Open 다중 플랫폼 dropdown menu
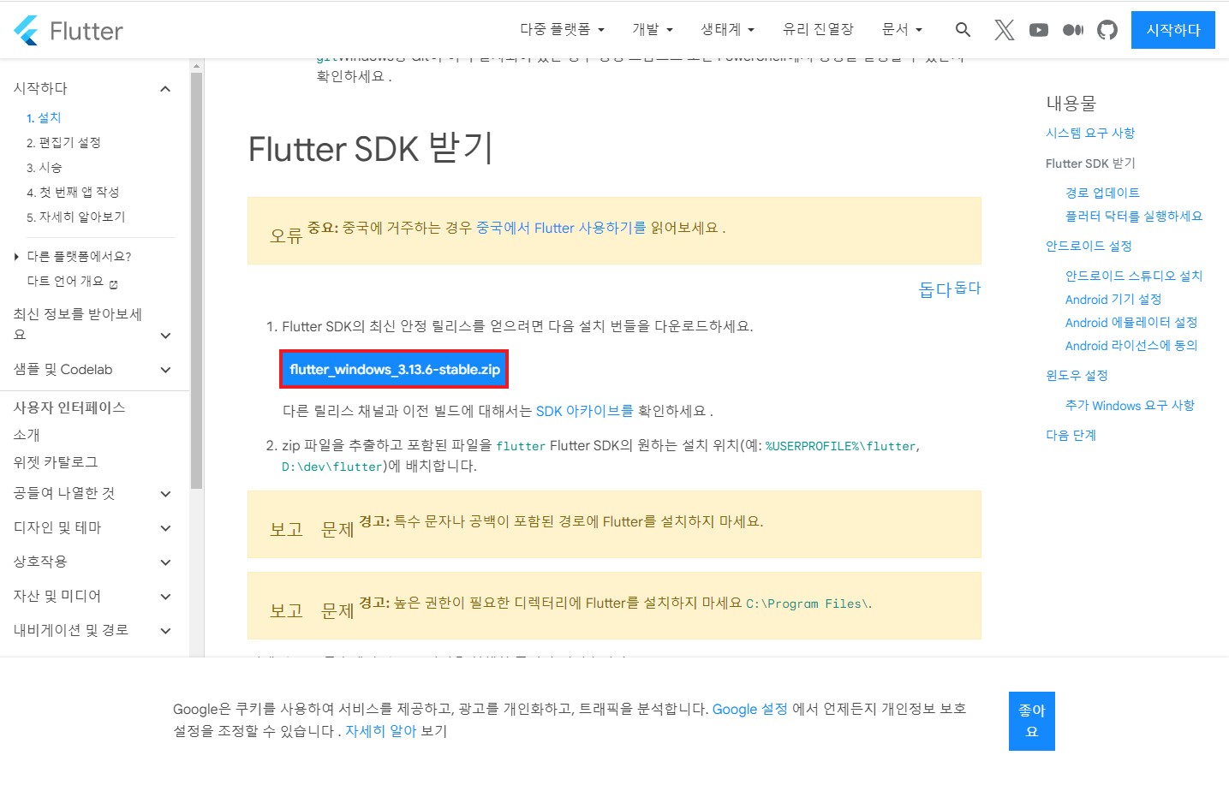This screenshot has width=1229, height=785. point(562,29)
